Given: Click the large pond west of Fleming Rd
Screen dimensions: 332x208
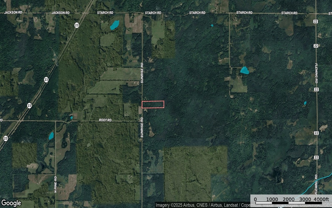Looking at the screenshot, I should coord(244,71).
